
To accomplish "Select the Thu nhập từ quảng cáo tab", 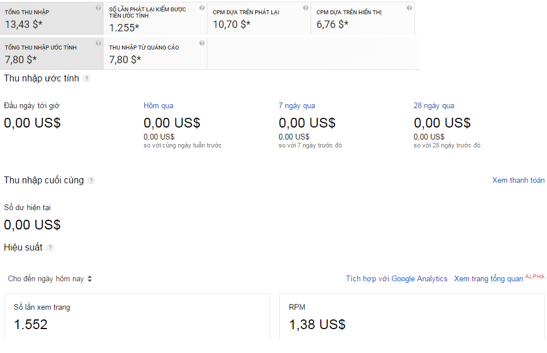I will click(x=155, y=54).
